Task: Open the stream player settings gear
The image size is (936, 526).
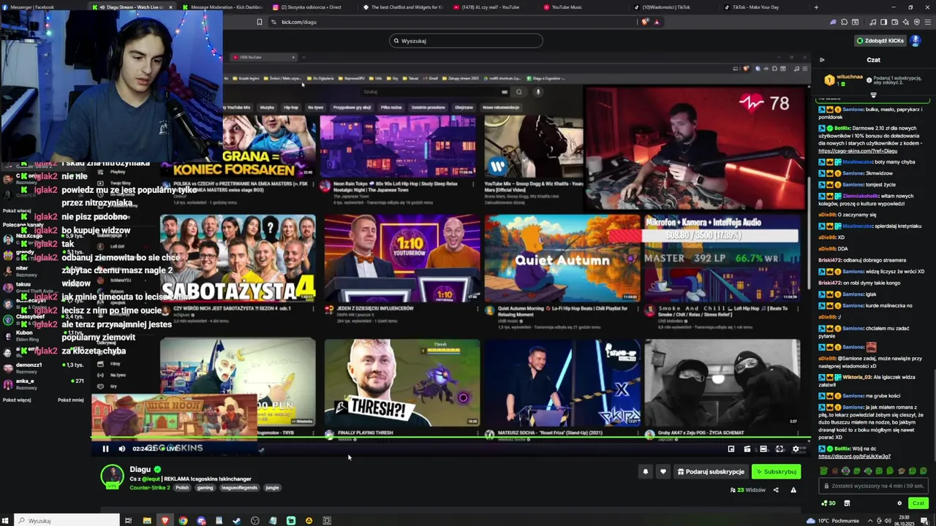Action: click(796, 449)
